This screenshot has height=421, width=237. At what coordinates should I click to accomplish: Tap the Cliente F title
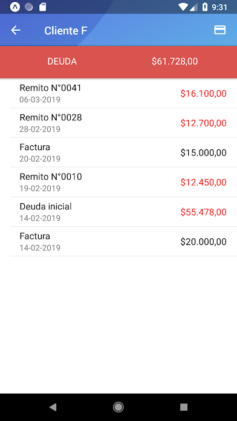point(66,31)
